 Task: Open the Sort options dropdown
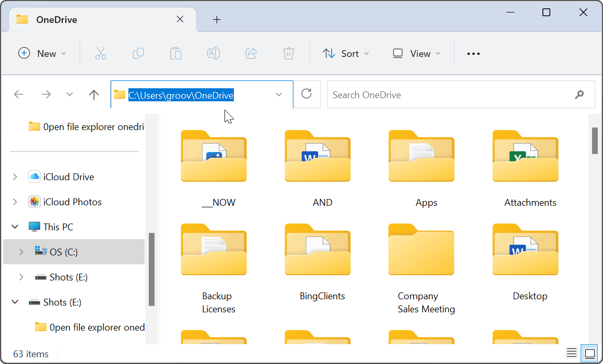pos(345,53)
